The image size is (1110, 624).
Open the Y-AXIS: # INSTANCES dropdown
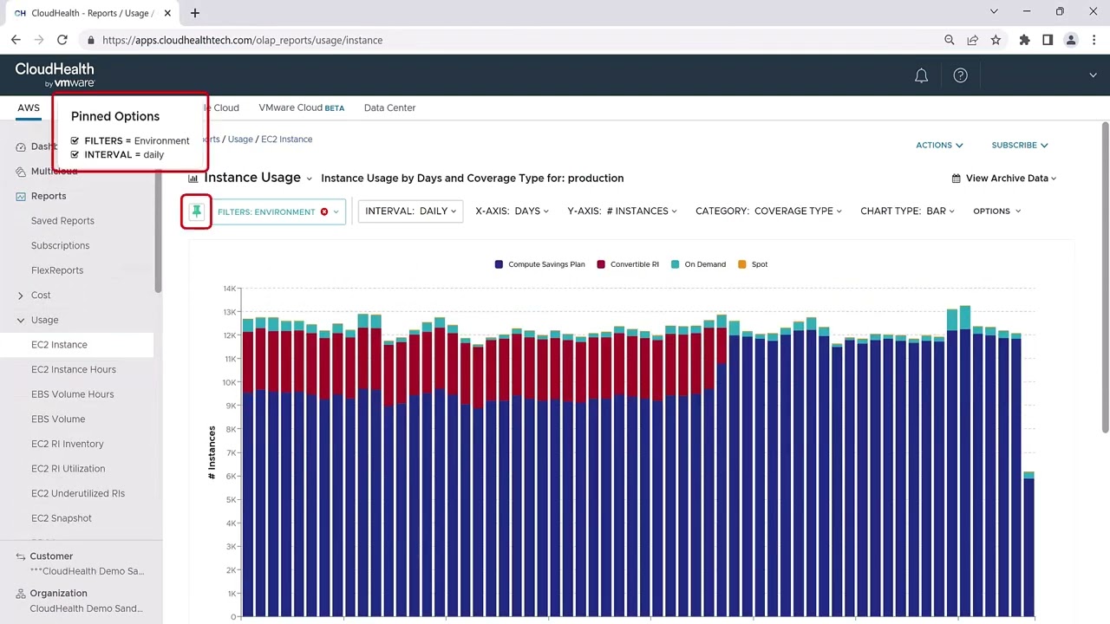(622, 211)
